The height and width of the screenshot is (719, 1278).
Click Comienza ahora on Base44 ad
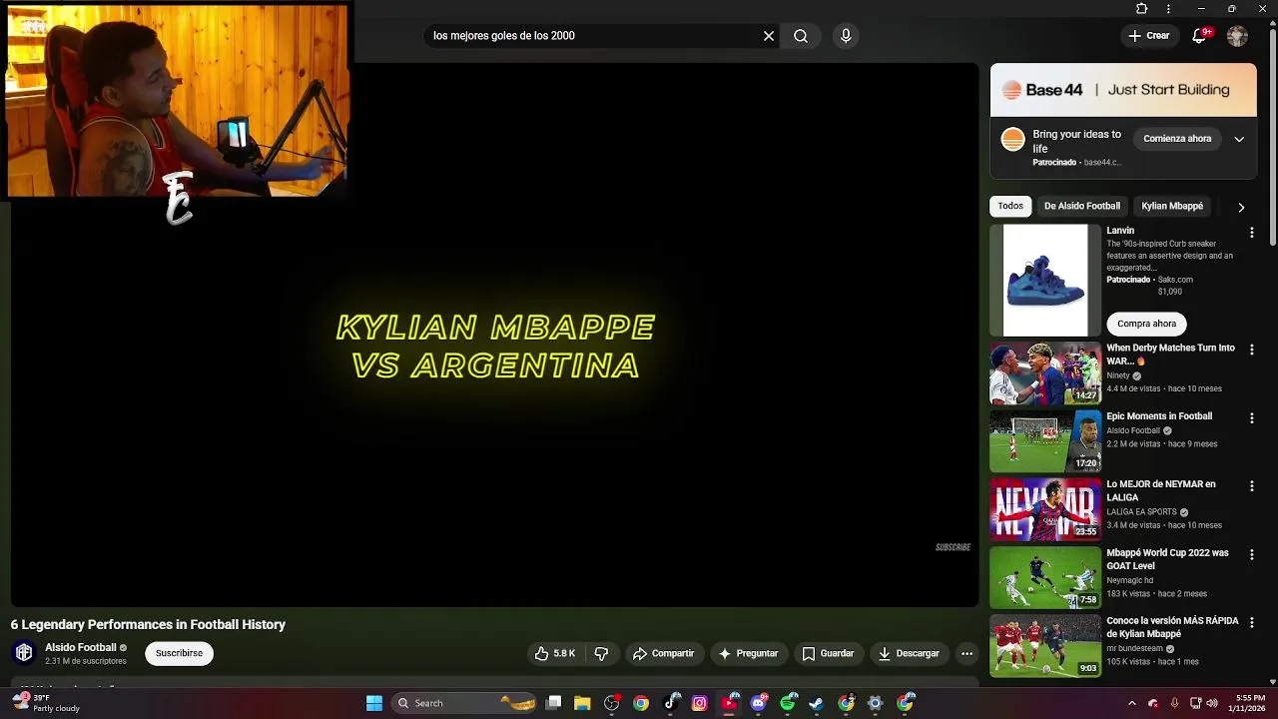coord(1177,139)
